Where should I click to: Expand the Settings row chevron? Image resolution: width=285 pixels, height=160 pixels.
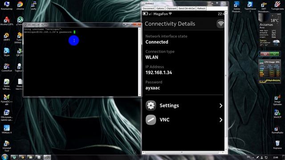[x=221, y=106]
